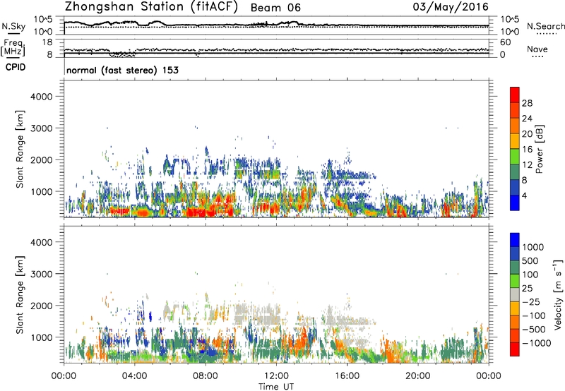The width and height of the screenshot is (565, 391).
Task: Select the 500–1000 blue velocity swatch
Action: [515, 253]
